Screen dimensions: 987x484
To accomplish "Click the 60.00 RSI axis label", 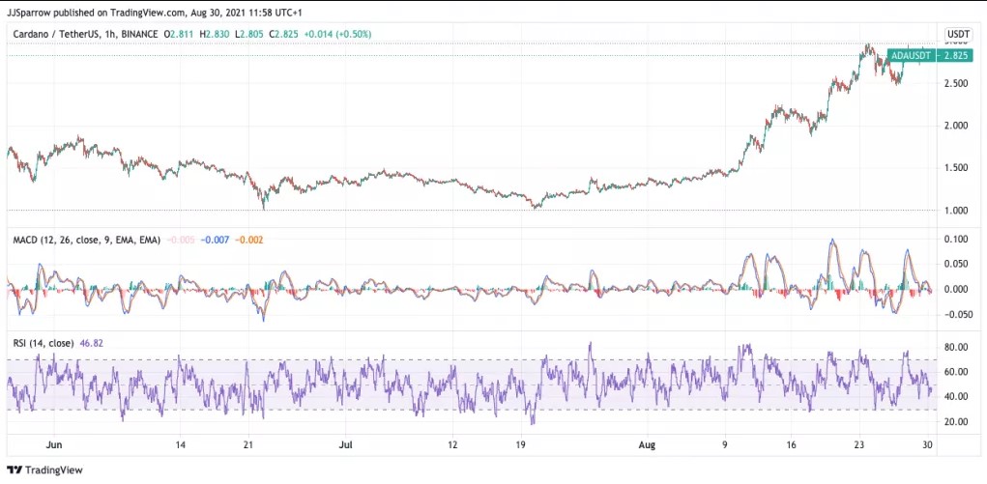I will 955,372.
